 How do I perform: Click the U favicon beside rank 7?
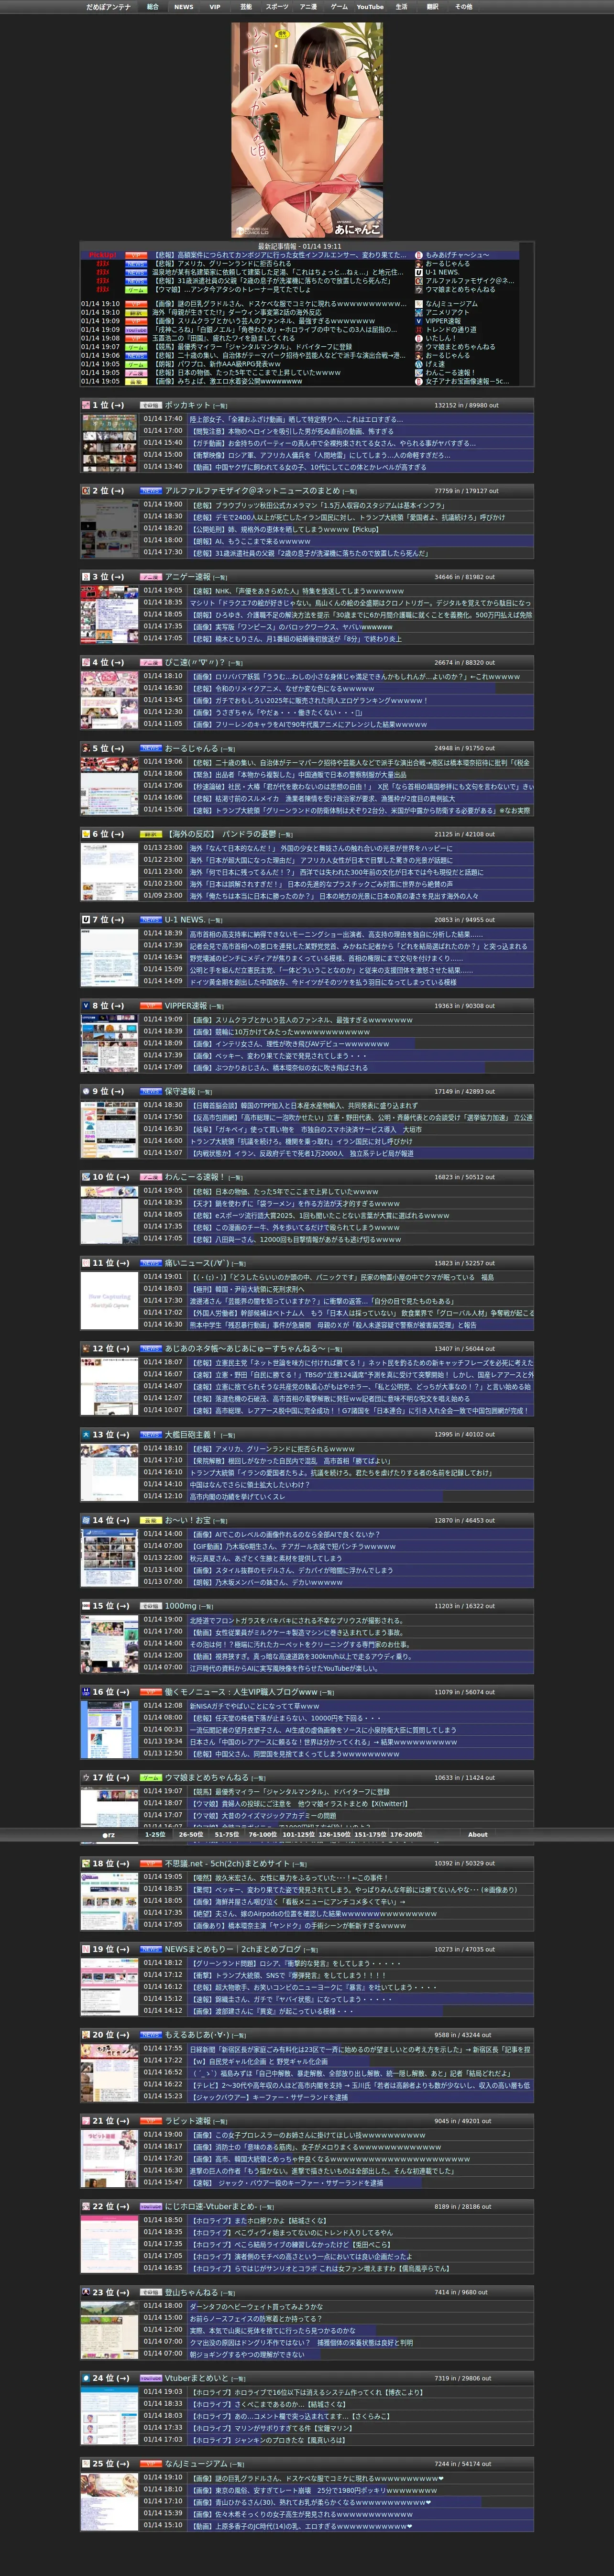pyautogui.click(x=86, y=920)
